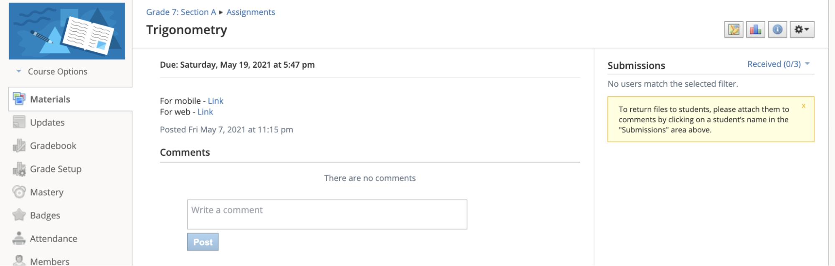The image size is (835, 266).
Task: Click the Gradebook icon in sidebar
Action: (19, 145)
